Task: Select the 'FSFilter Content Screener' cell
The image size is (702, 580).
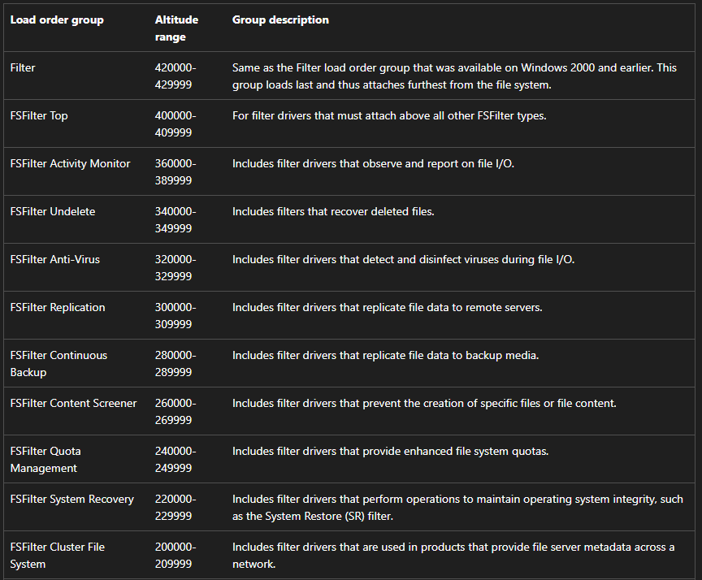Action: 73,403
